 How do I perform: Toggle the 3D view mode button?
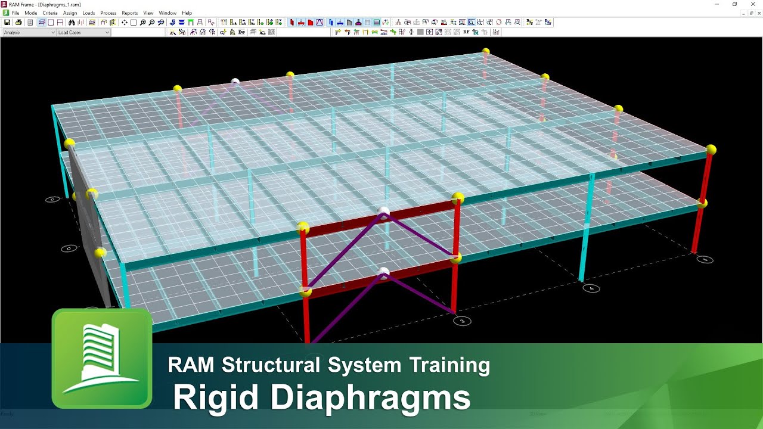(x=42, y=23)
